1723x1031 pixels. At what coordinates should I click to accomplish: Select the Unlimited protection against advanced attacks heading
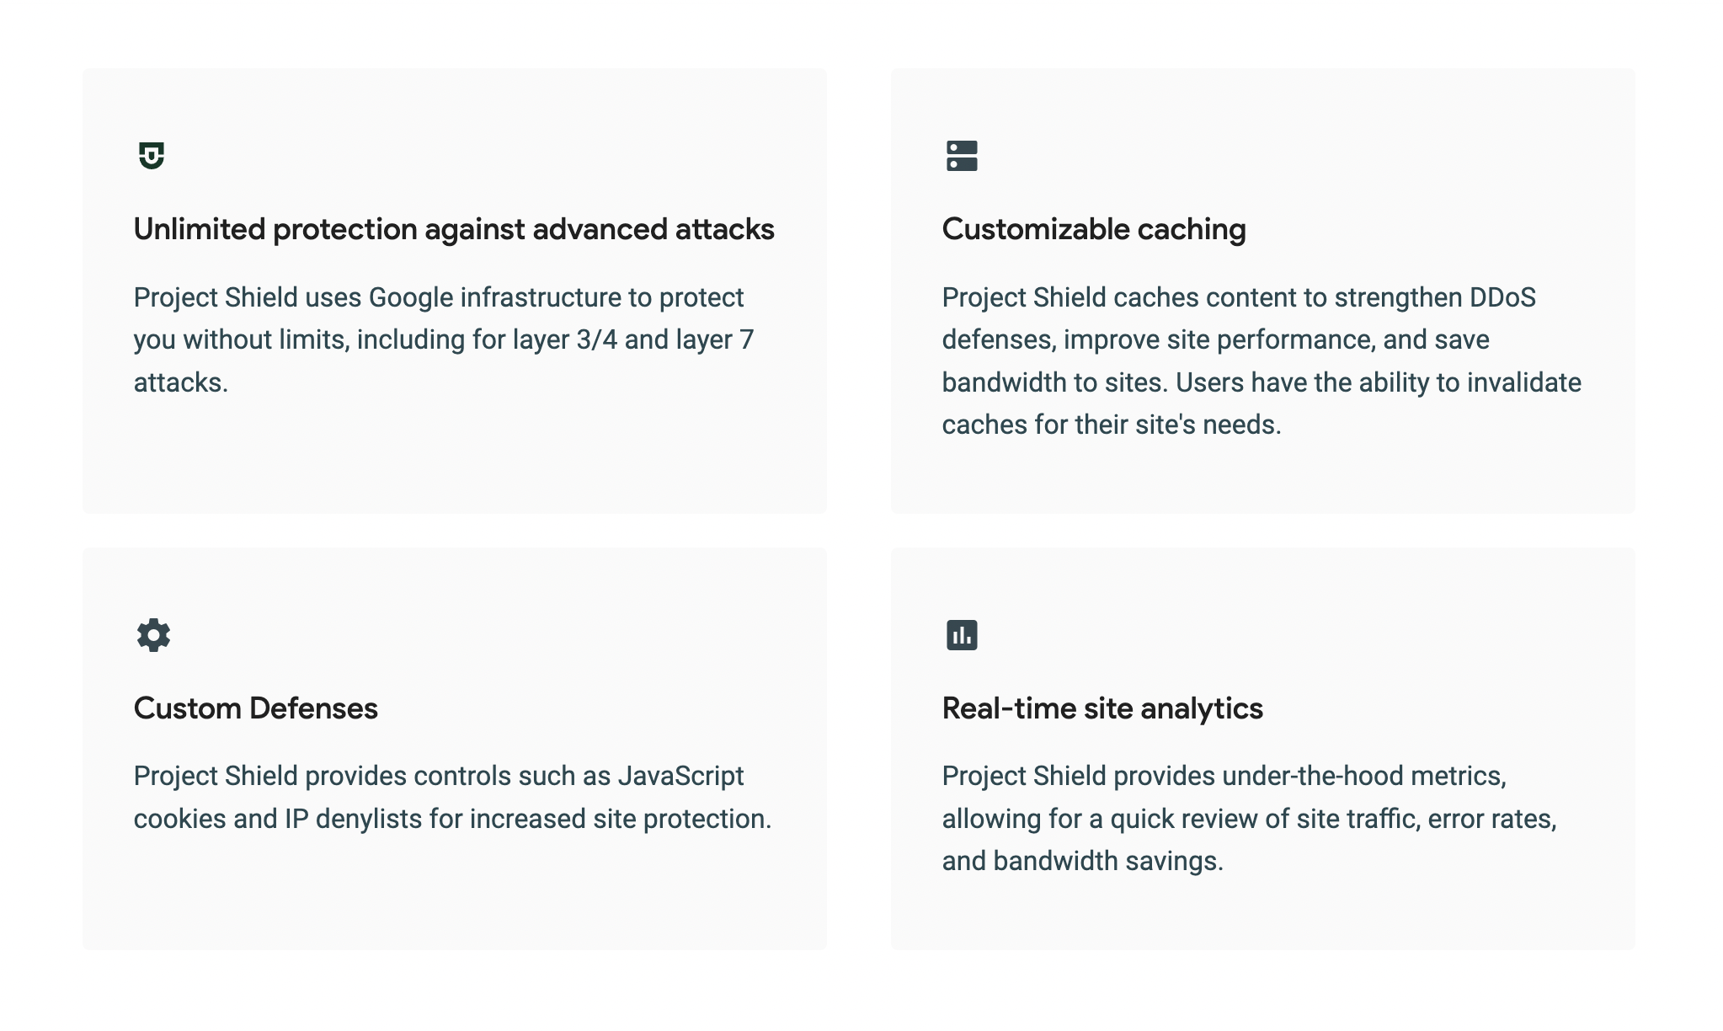click(x=454, y=229)
